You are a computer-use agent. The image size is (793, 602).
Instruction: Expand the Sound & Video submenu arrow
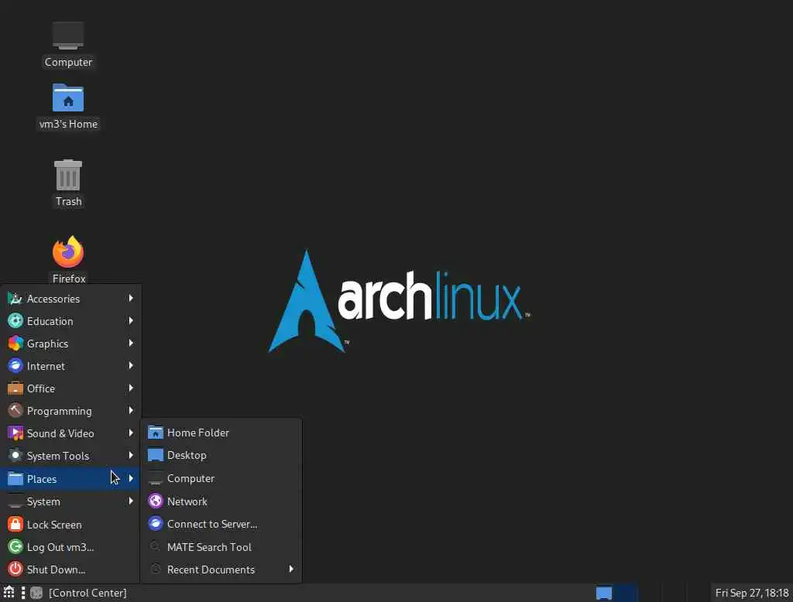(x=131, y=433)
